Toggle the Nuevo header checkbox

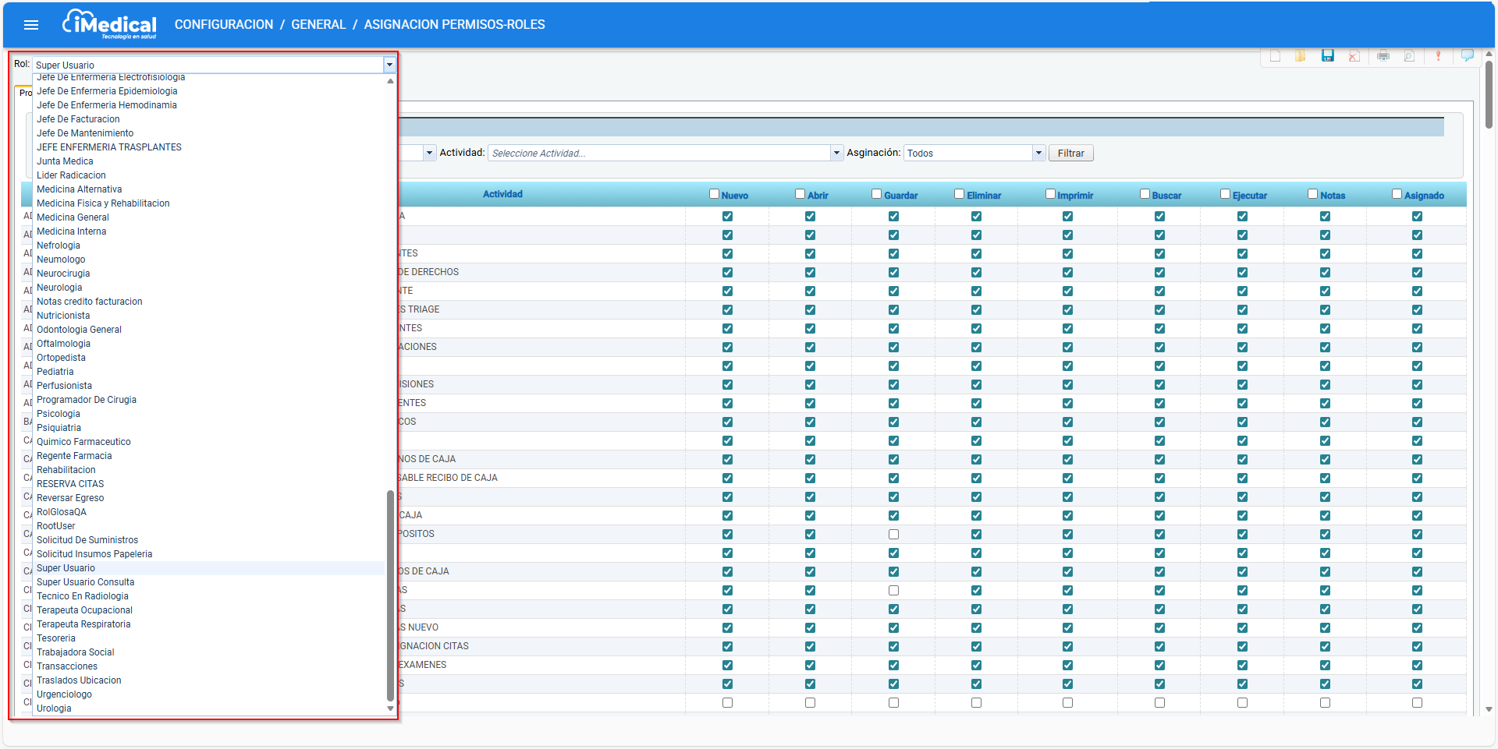(714, 194)
